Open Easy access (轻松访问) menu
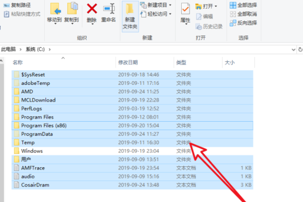Image resolution: width=303 pixels, height=202 pixels. 156,14
